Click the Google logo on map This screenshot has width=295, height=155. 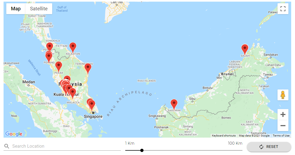click(x=14, y=134)
